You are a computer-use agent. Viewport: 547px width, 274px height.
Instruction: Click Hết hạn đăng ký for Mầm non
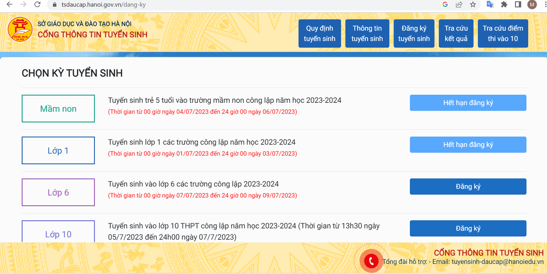pos(468,103)
